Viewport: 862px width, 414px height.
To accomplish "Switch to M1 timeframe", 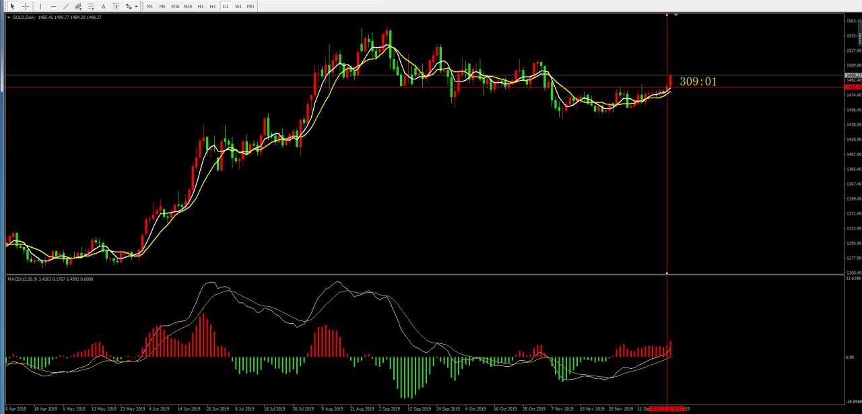I will tap(150, 6).
